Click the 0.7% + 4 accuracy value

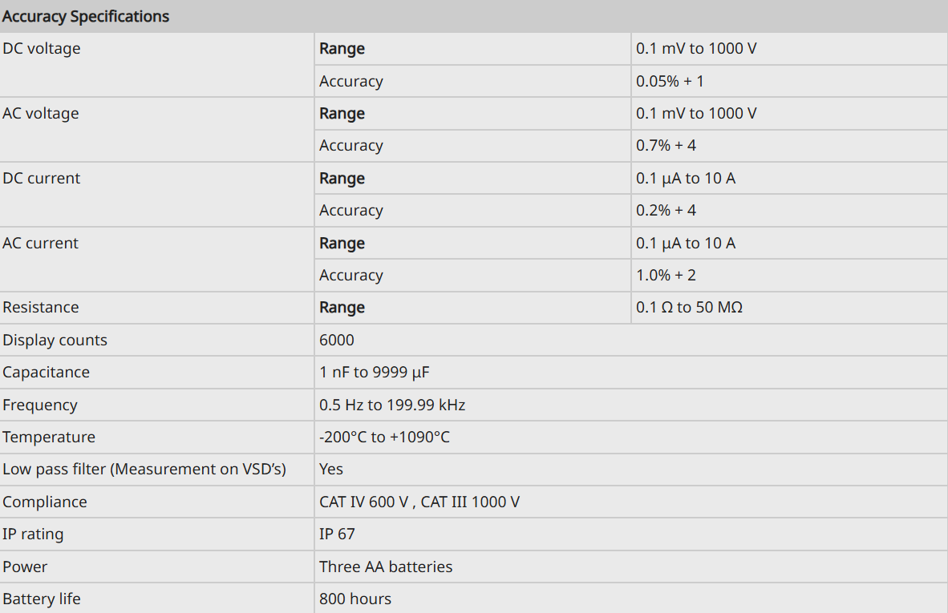(666, 146)
